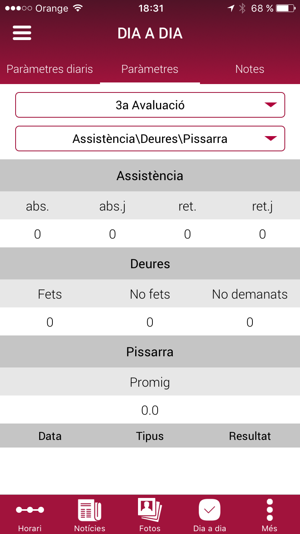Select the Paràmetres tab
The width and height of the screenshot is (300, 534).
(150, 69)
